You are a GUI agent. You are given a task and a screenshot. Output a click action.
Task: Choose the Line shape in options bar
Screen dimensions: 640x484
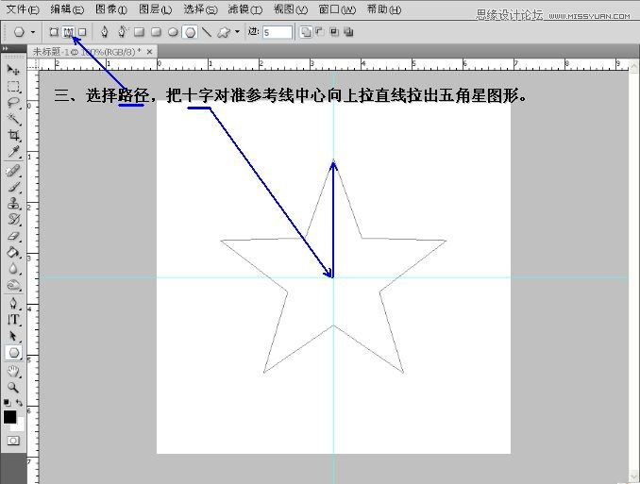207,32
